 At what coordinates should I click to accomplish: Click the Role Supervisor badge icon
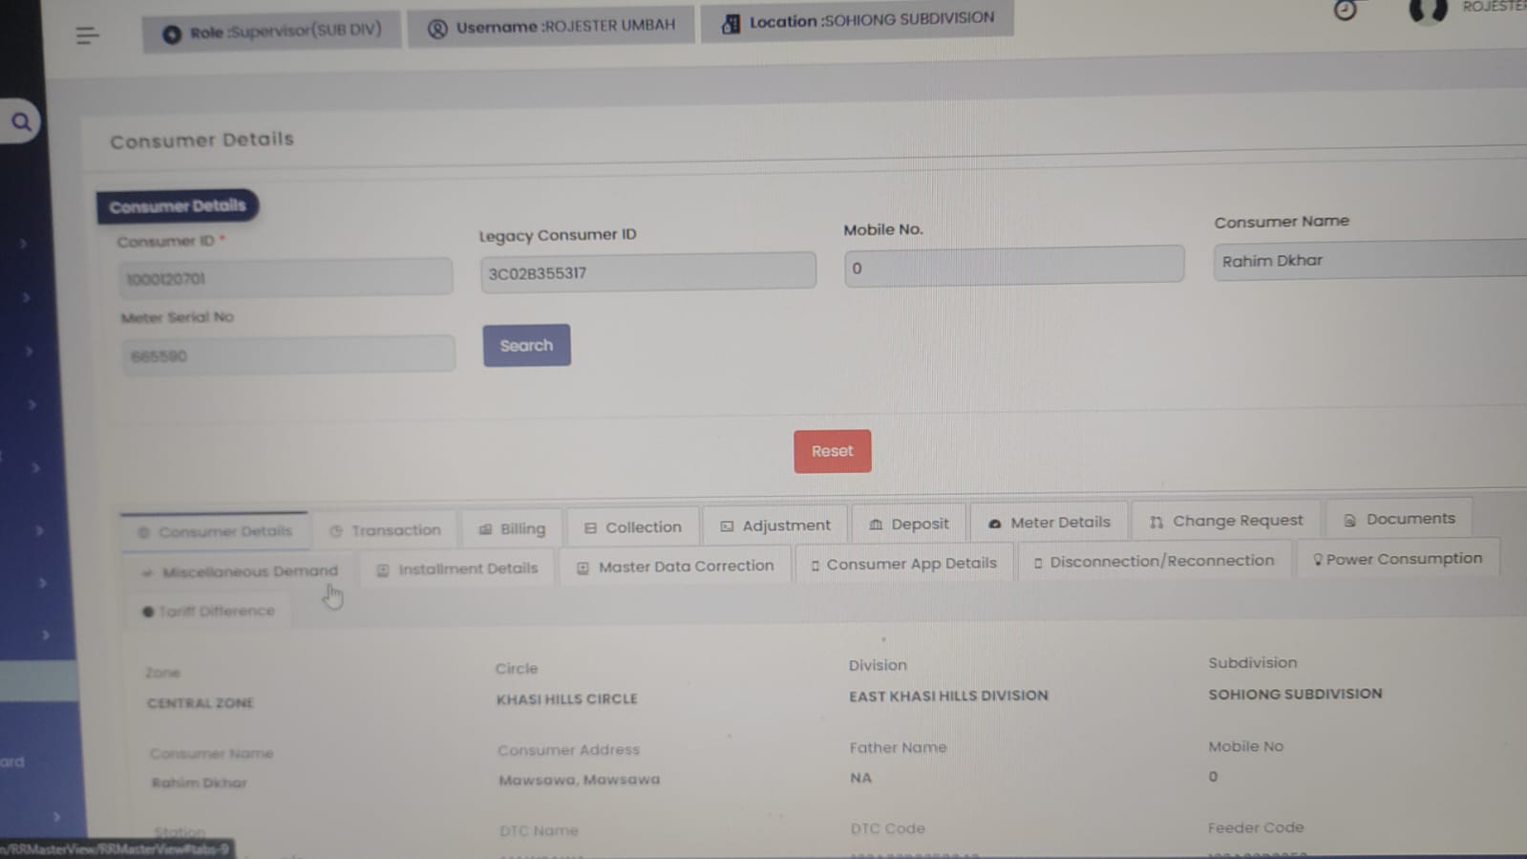(172, 34)
